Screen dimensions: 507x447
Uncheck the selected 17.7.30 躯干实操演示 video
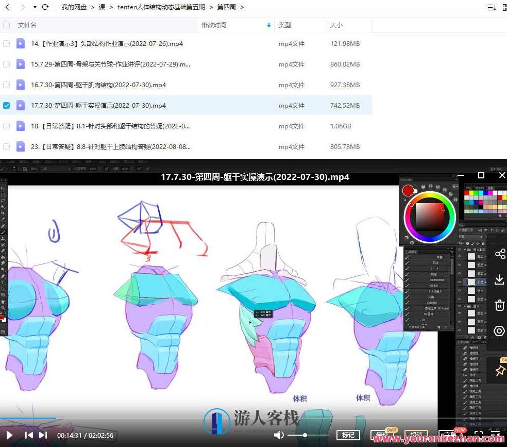pyautogui.click(x=6, y=105)
